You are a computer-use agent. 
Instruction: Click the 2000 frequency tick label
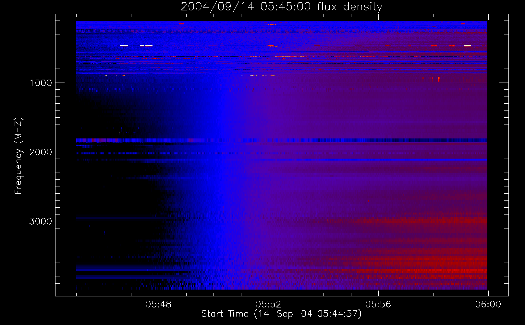click(41, 152)
